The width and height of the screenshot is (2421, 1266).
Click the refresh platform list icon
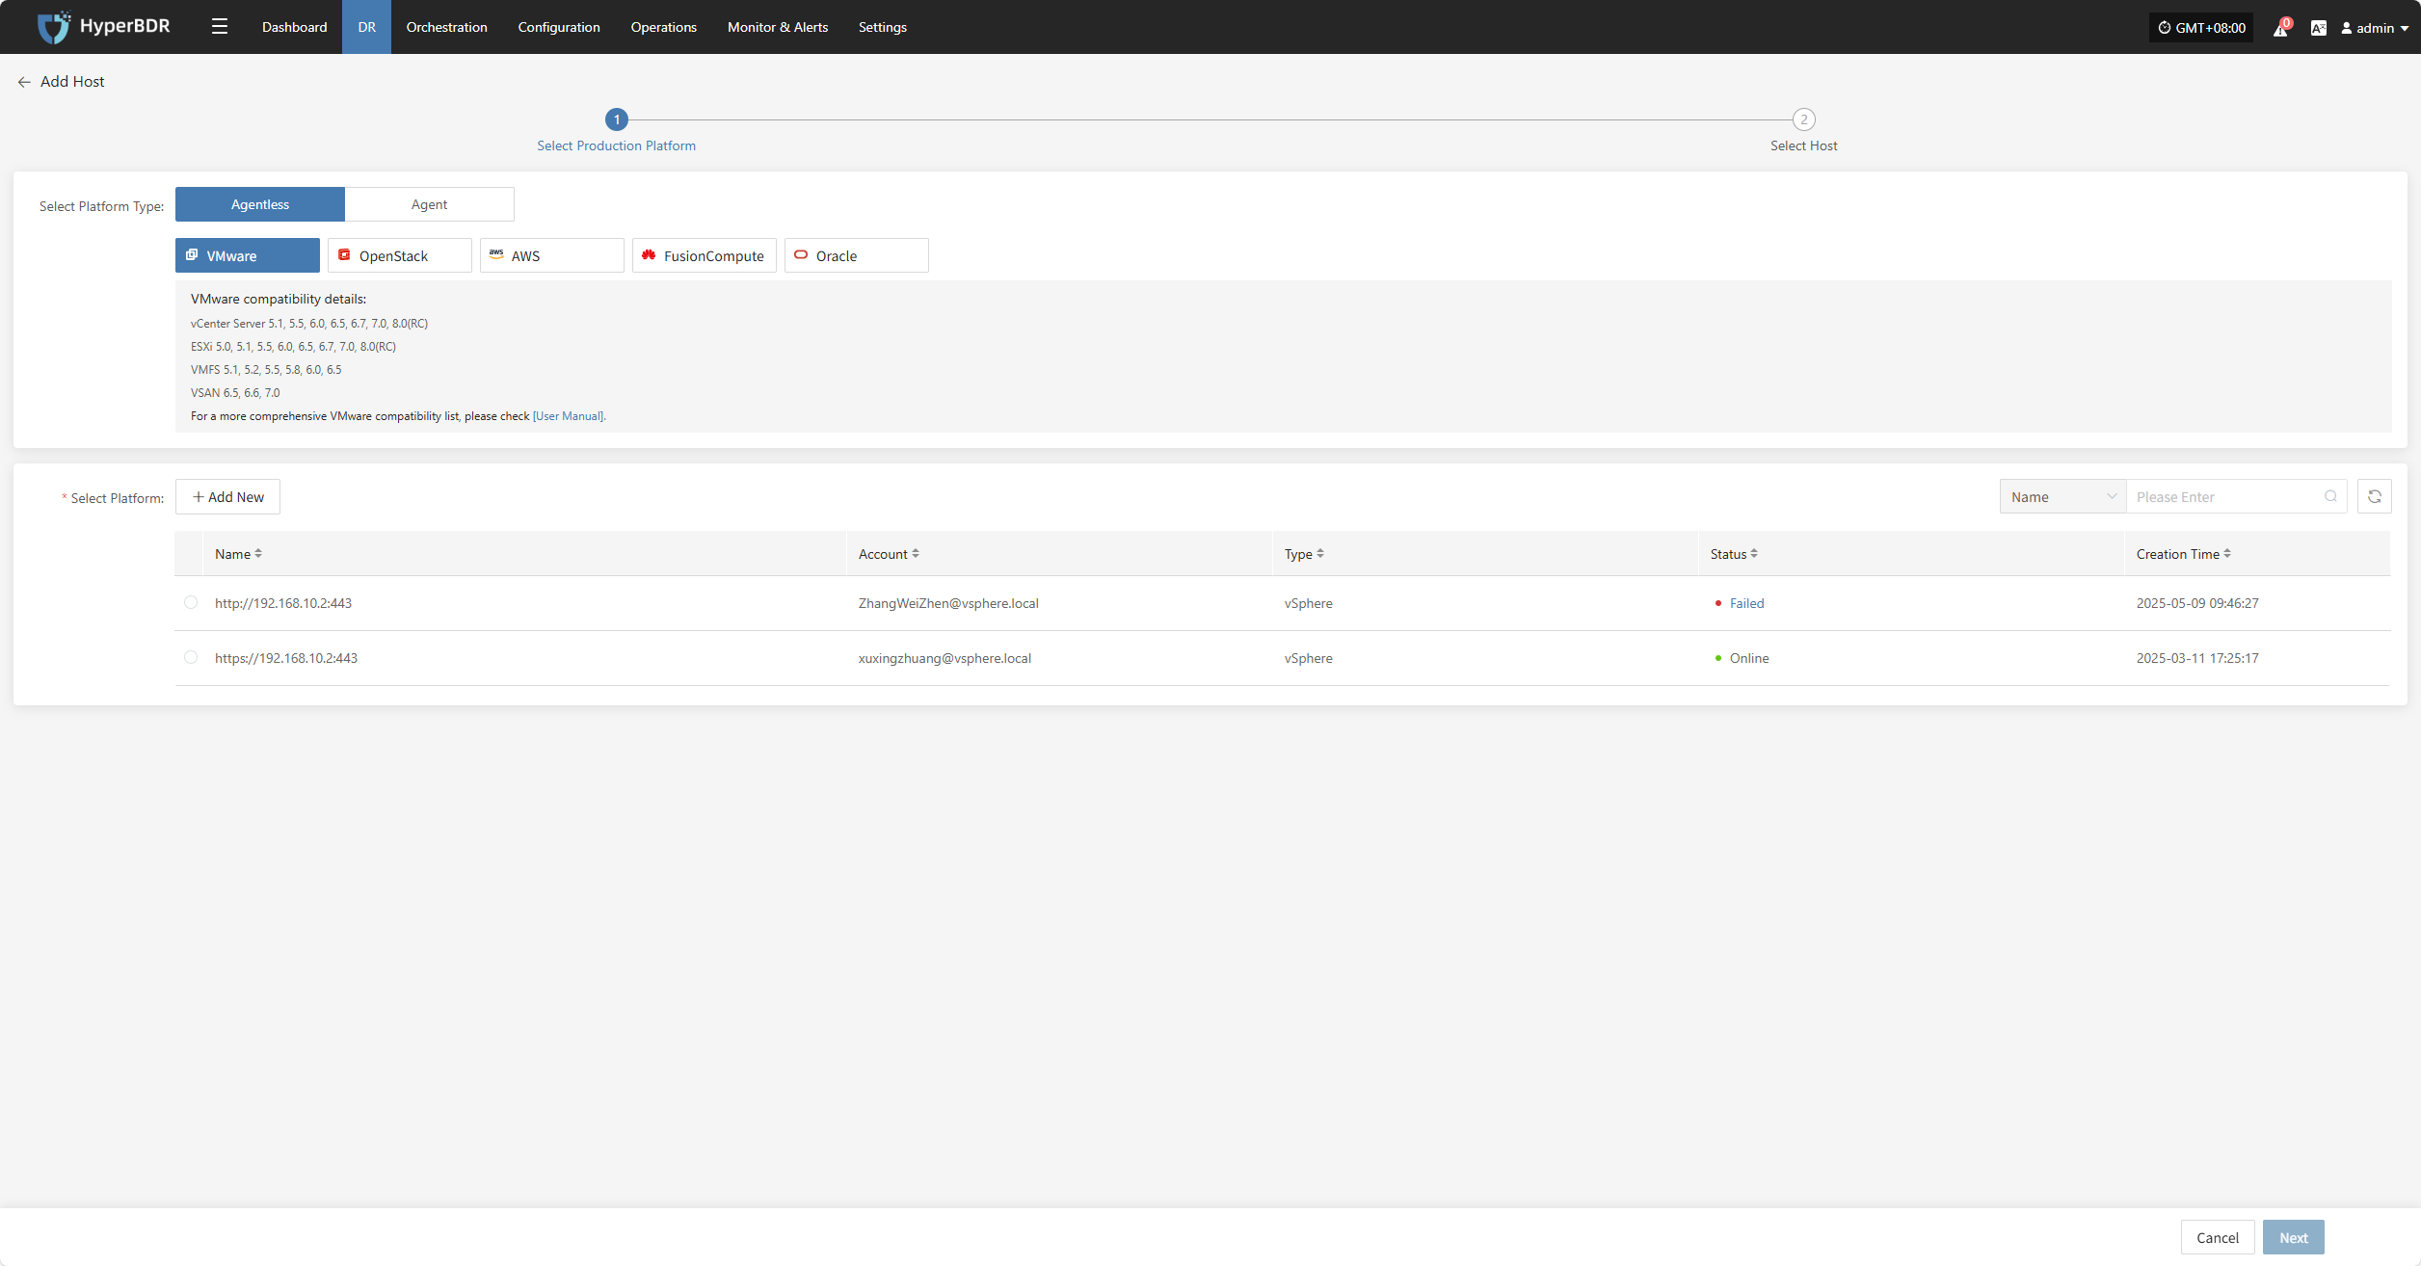pyautogui.click(x=2375, y=497)
